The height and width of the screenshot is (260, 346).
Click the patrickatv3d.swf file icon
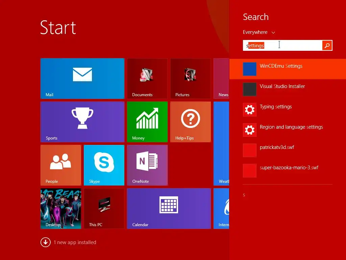tap(250, 150)
